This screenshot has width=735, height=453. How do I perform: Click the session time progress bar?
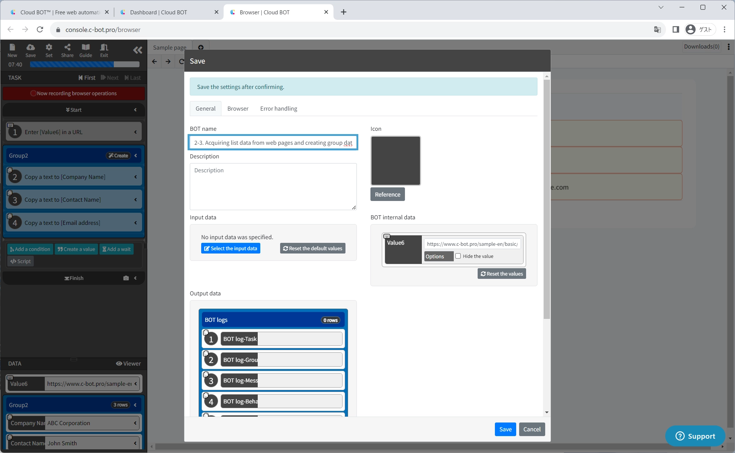tap(84, 64)
